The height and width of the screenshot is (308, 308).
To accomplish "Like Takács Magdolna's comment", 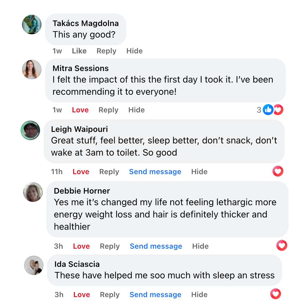I will (x=79, y=51).
